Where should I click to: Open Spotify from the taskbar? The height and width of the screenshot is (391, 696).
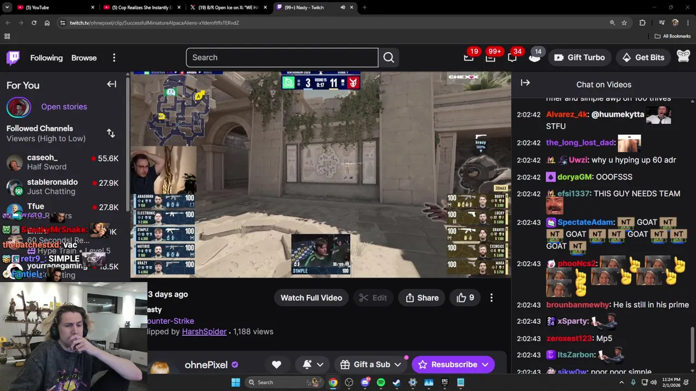[x=381, y=382]
